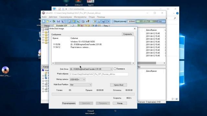Screen dimensions: 207x116
Task: Click the red X delete icon in image toolbar
Action: (x=82, y=26)
